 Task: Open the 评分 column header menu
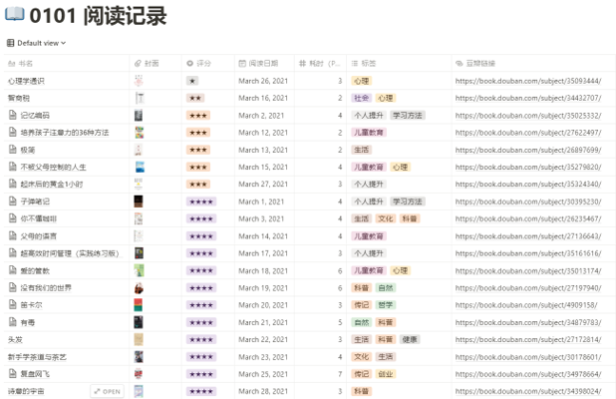tap(208, 63)
